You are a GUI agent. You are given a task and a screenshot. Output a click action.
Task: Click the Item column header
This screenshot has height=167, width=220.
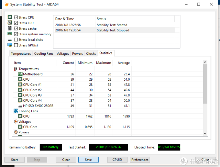pos(35,63)
